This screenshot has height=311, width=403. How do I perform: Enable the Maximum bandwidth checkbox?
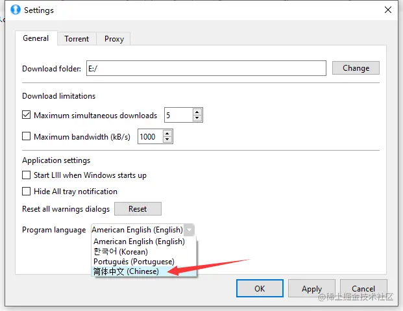tap(26, 136)
